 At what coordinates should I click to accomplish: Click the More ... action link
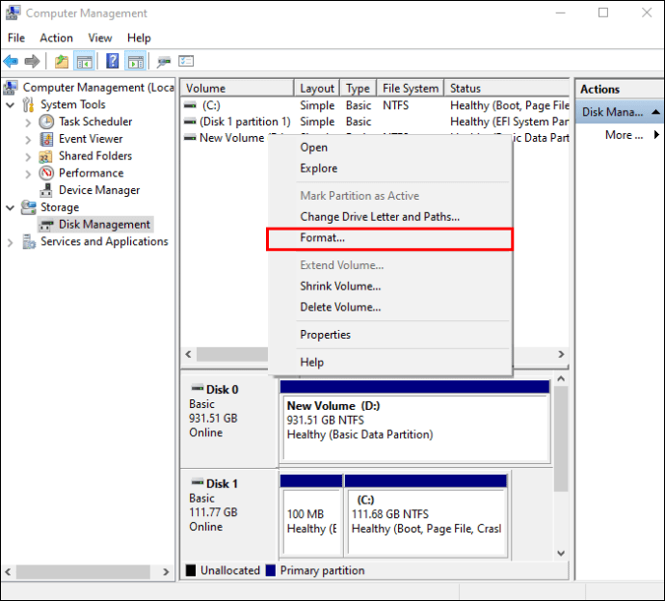coord(624,135)
